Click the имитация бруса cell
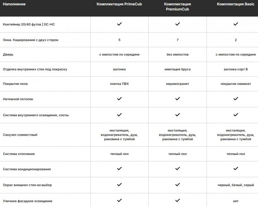This screenshot has height=207, width=258. pyautogui.click(x=178, y=69)
